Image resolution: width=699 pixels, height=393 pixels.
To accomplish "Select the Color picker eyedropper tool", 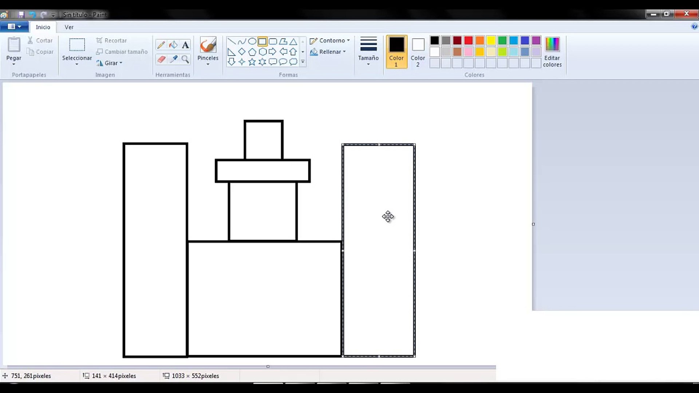I will (x=173, y=59).
